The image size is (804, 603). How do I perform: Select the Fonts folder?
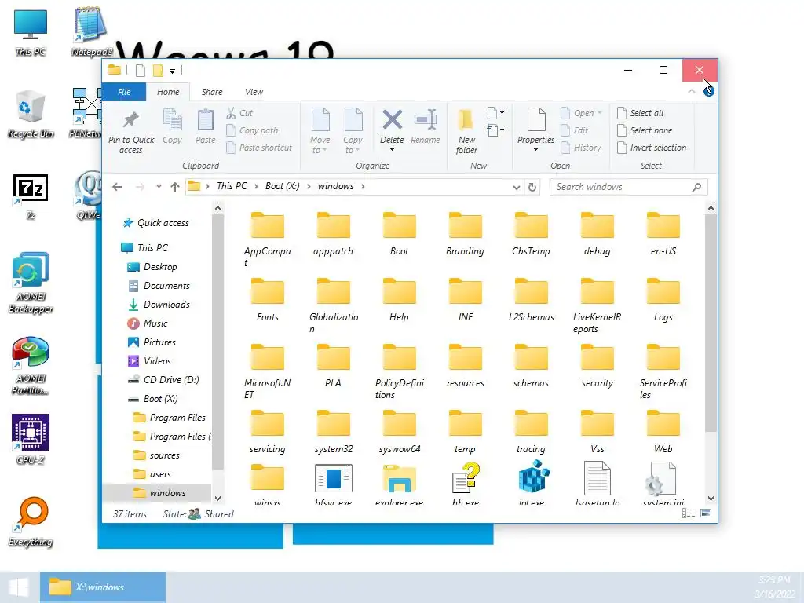tap(268, 300)
